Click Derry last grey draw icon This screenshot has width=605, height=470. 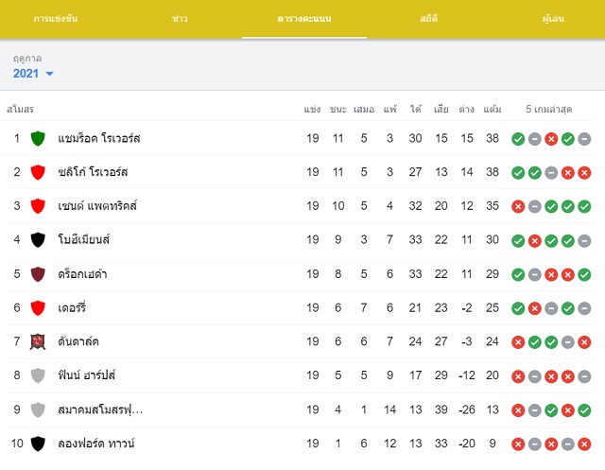coord(584,308)
